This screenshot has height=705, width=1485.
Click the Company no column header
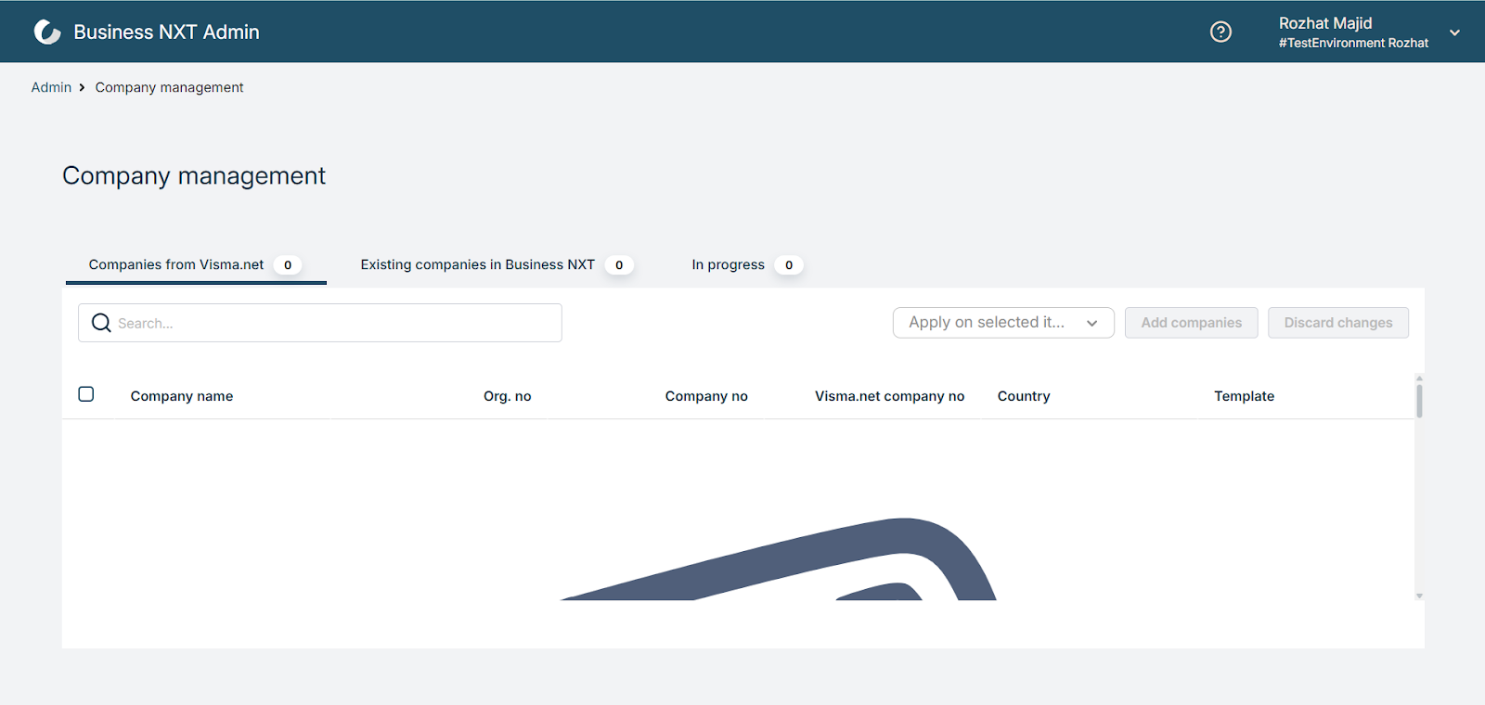click(x=706, y=396)
